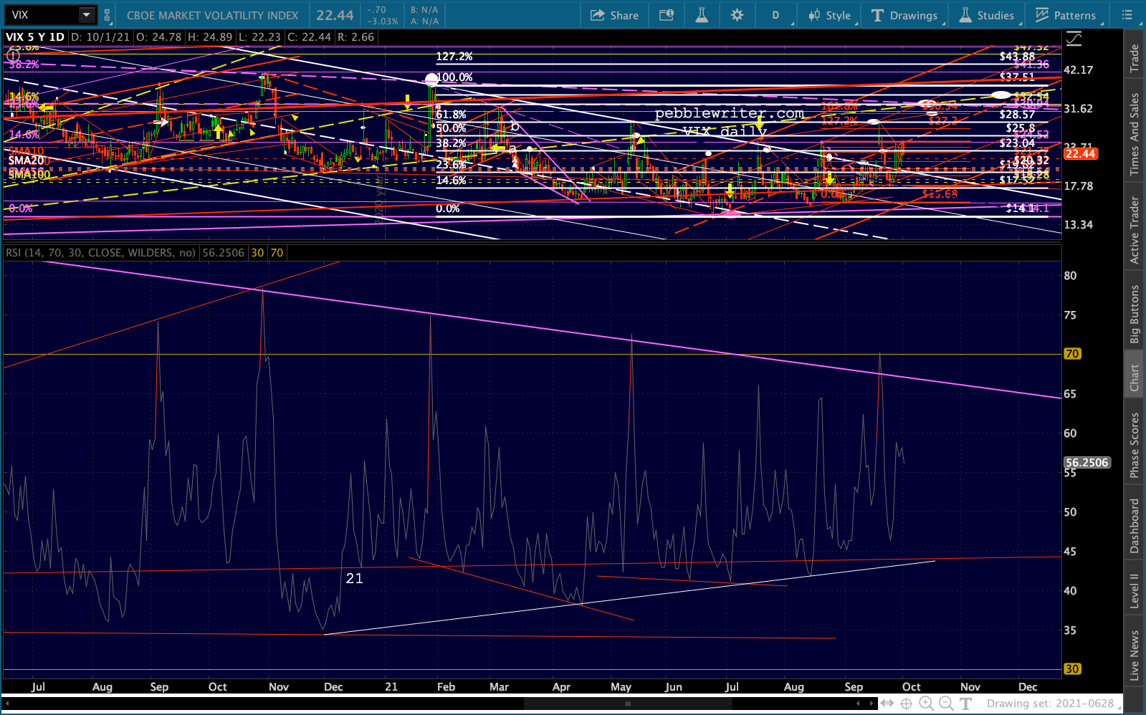Click the flask analysis icon
This screenshot has width=1146, height=715.
(x=702, y=15)
